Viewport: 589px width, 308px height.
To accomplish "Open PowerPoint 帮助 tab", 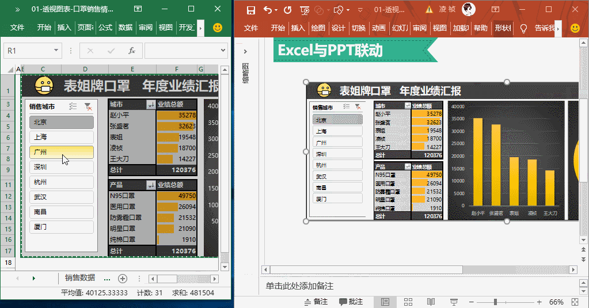I will pos(480,28).
